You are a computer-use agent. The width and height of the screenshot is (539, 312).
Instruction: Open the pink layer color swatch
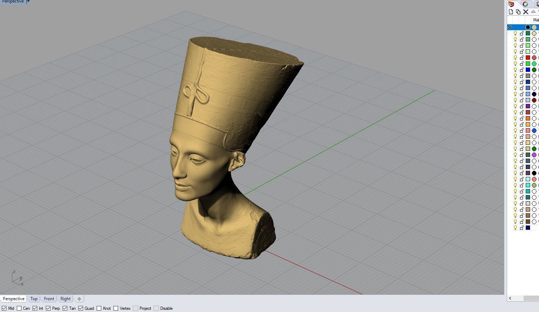(x=528, y=130)
